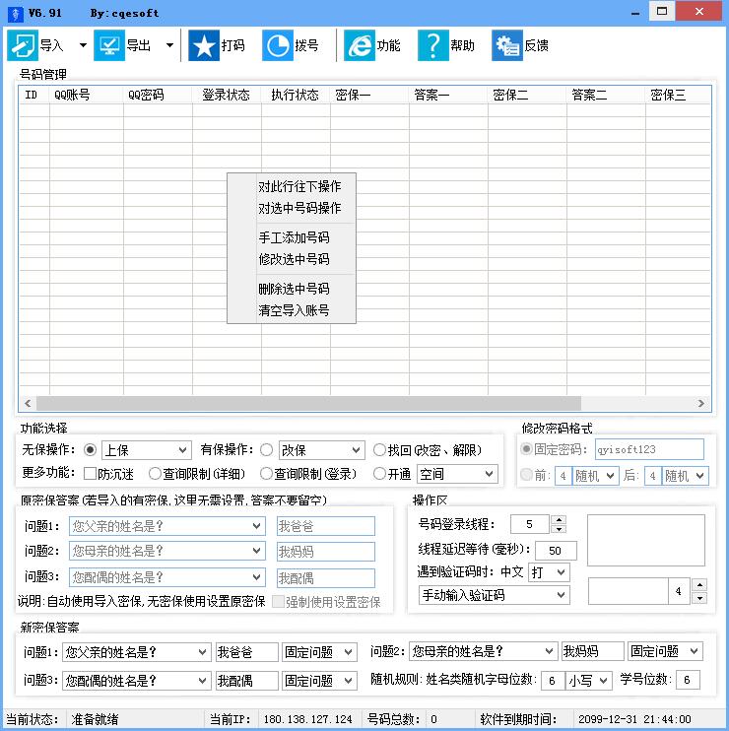Open the 功能 browser icon
This screenshot has width=729, height=731.
click(x=359, y=45)
